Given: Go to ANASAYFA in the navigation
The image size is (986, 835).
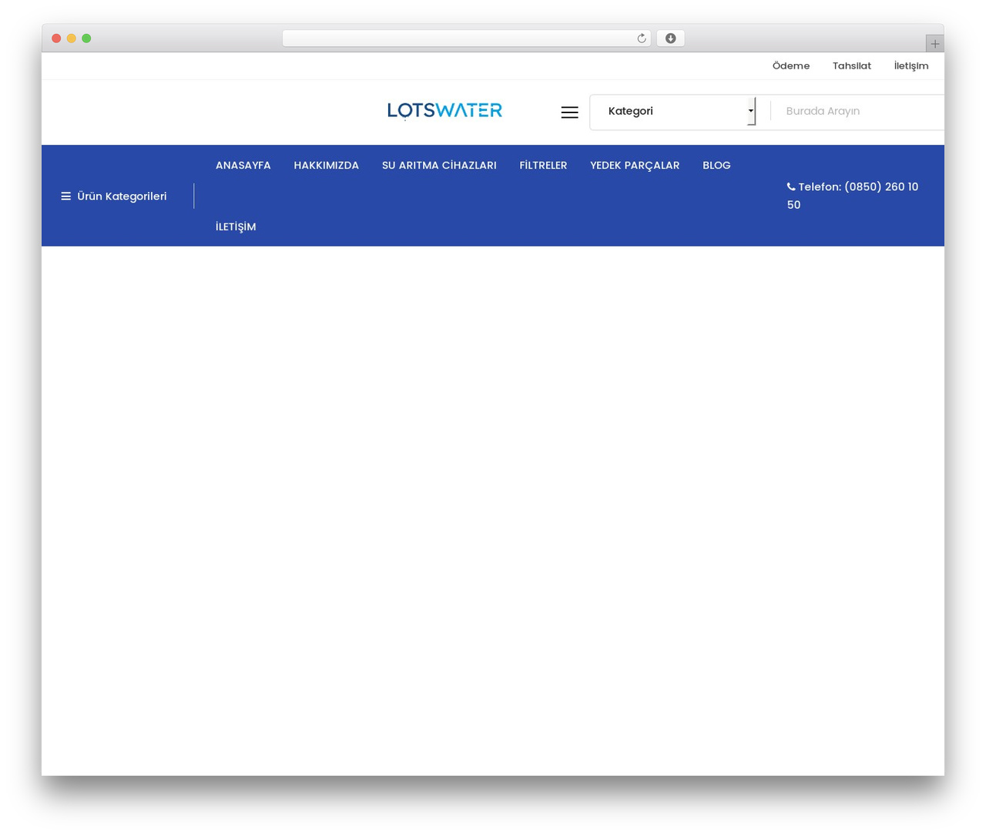Looking at the screenshot, I should click(243, 166).
